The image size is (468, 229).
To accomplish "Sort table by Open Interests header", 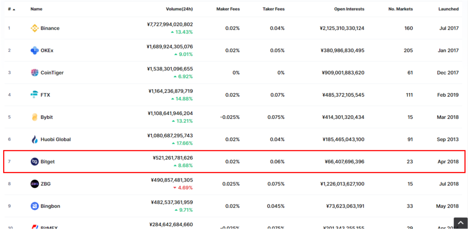I will tap(349, 9).
